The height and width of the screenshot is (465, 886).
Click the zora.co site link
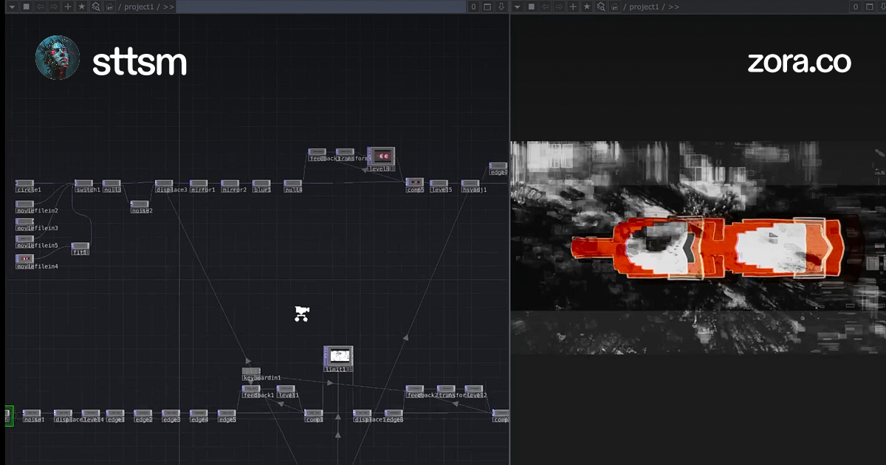[799, 62]
